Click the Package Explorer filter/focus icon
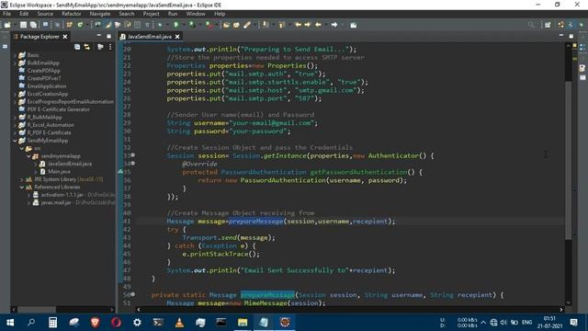The height and width of the screenshot is (331, 588). click(x=100, y=47)
